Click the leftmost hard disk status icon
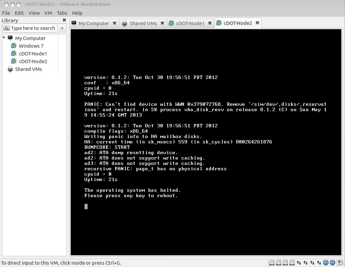Screen dimensions: 345x267 click(x=272, y=262)
